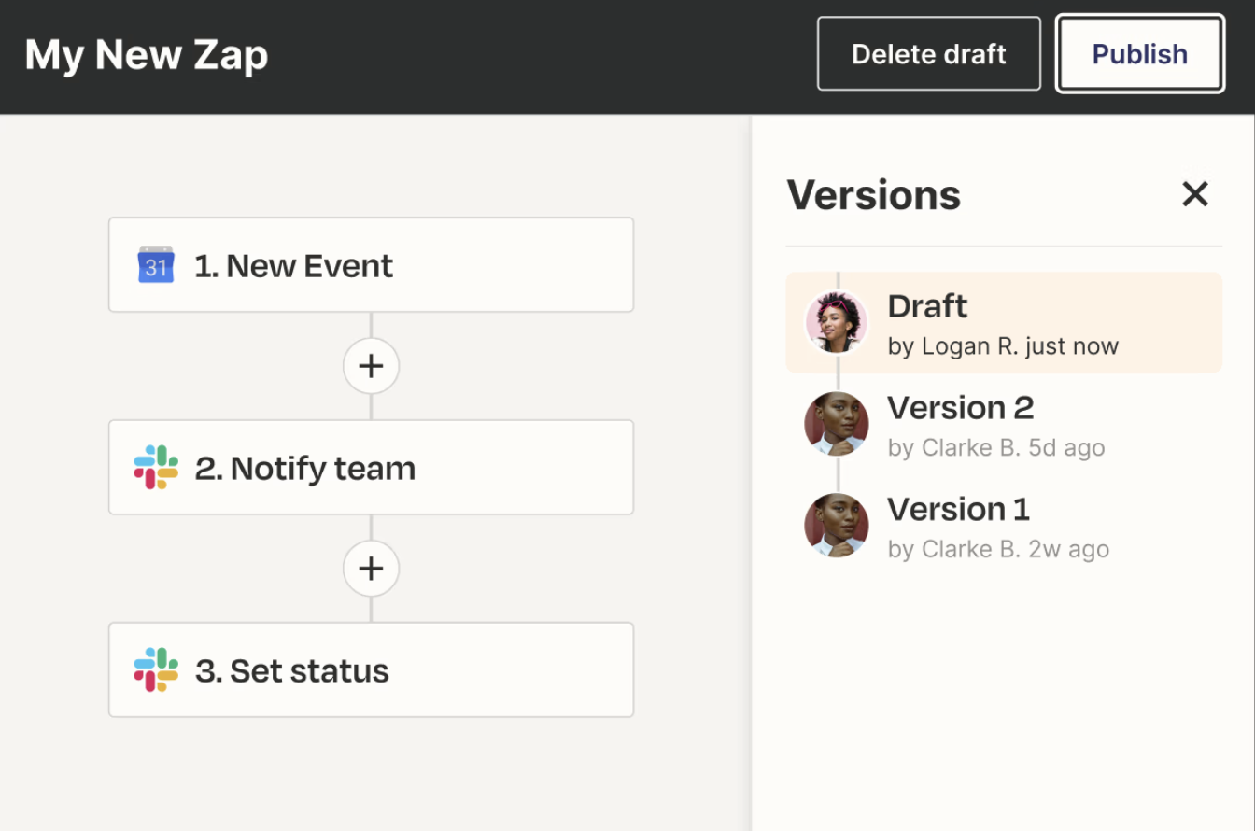Open Version 2 in the versions list
The image size is (1255, 831).
click(x=960, y=408)
